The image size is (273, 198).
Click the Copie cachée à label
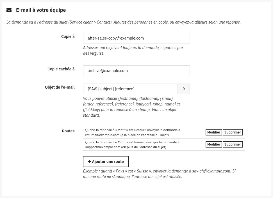61,69
